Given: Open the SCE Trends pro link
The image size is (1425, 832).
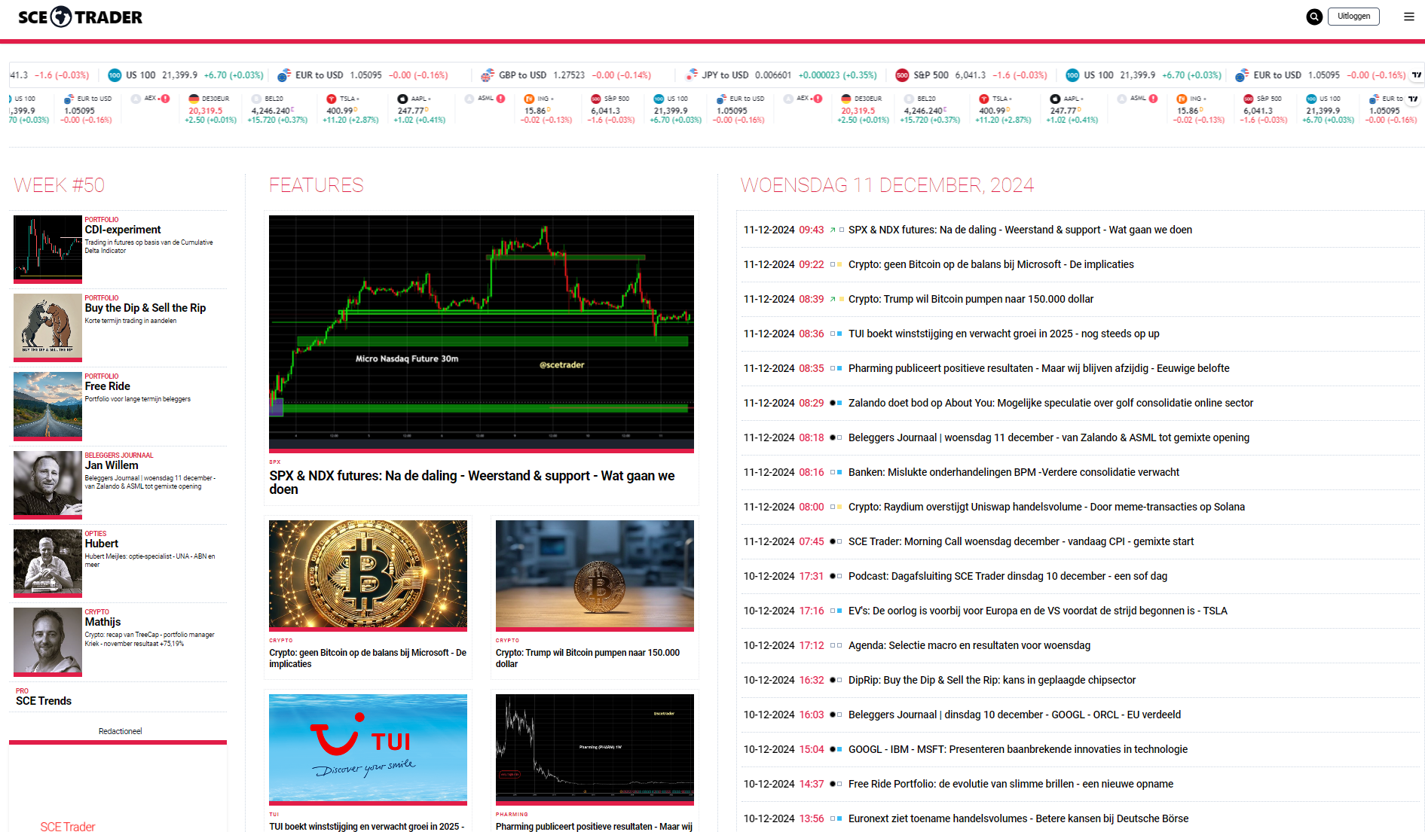Looking at the screenshot, I should point(44,701).
